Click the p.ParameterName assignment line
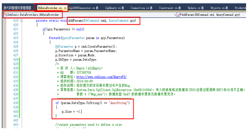This screenshot has width=249, height=131. click(86, 51)
